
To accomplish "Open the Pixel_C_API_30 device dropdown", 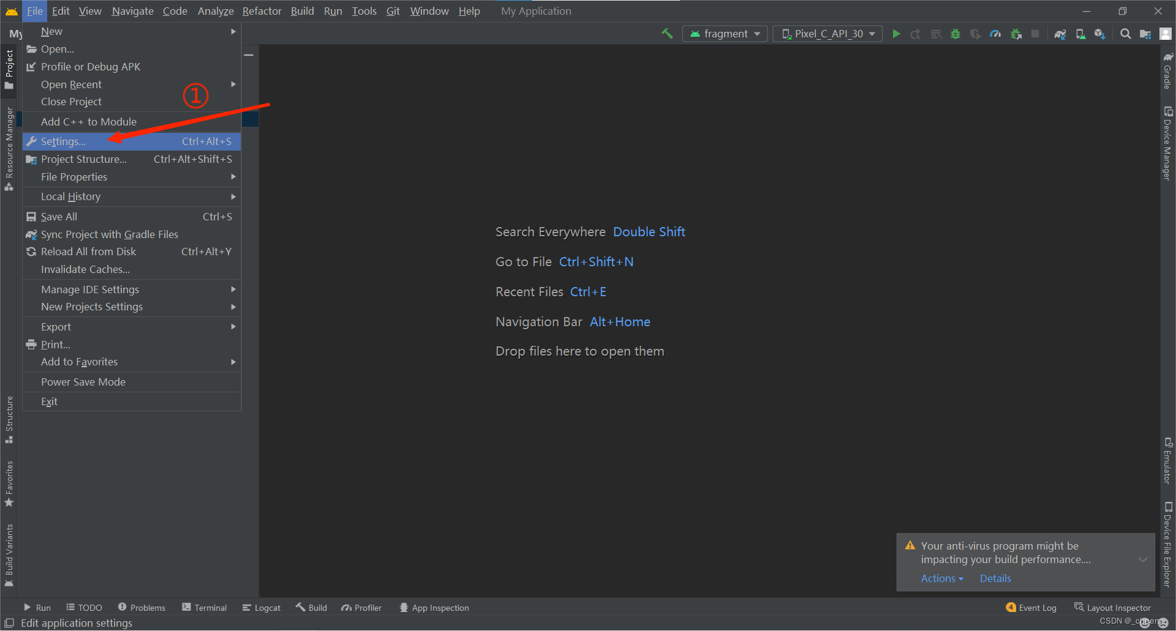I will 827,34.
